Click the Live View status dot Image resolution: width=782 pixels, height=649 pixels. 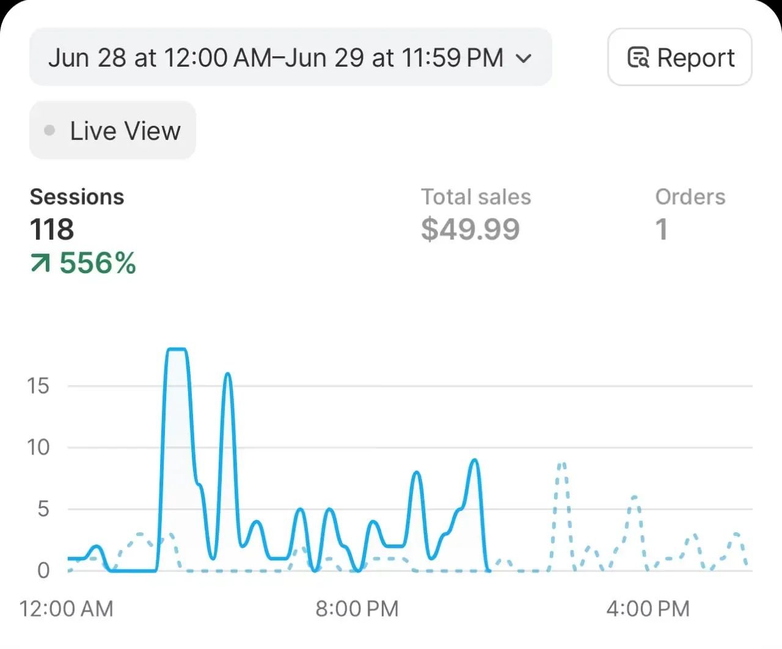click(50, 130)
